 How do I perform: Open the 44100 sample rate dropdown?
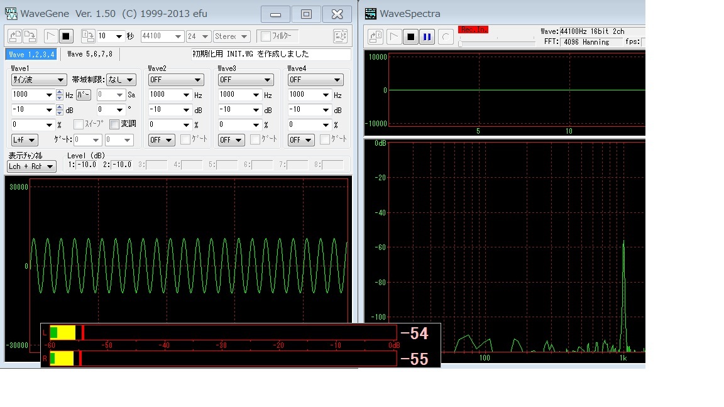pos(162,36)
